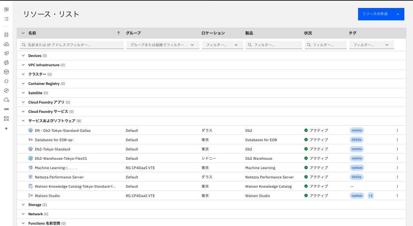Open the Cloud Foundry (cf) sidebar icon
The width and height of the screenshot is (413, 226).
point(6,44)
